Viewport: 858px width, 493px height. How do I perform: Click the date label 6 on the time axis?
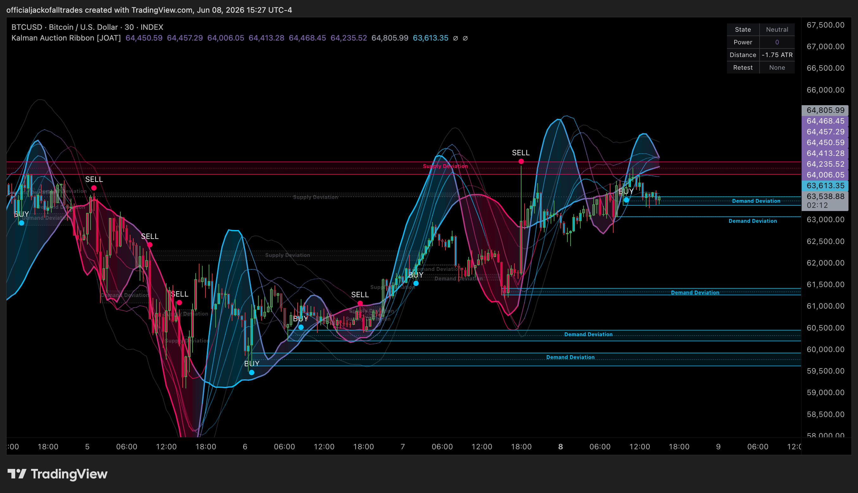(245, 447)
